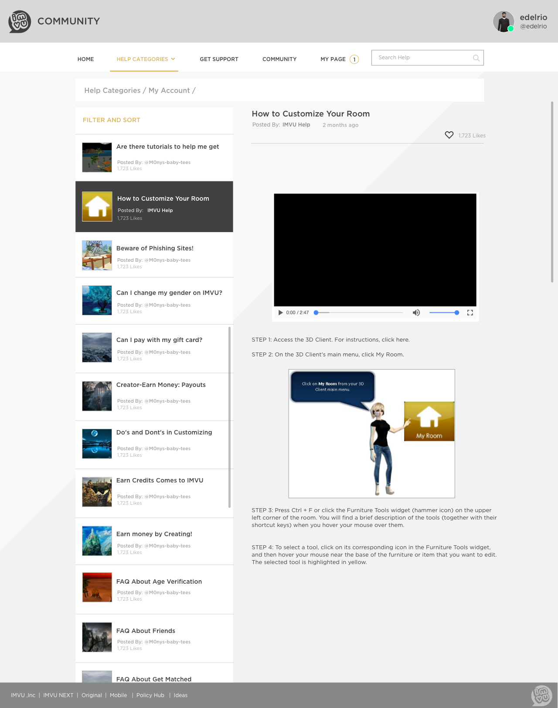Click the My Account breadcrumb link

[169, 90]
